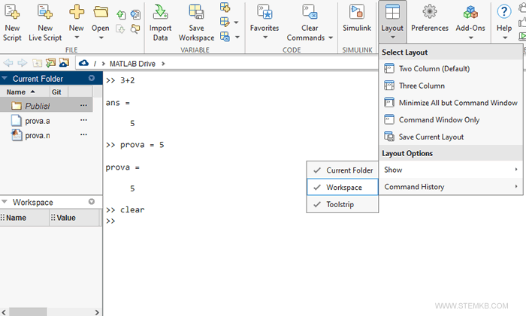Click the yellow plus New icon
The image size is (526, 316).
pyautogui.click(x=77, y=11)
